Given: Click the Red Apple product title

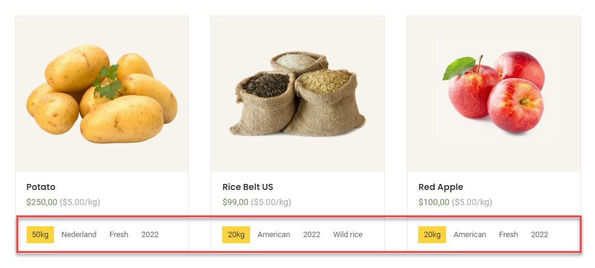Looking at the screenshot, I should pyautogui.click(x=441, y=187).
